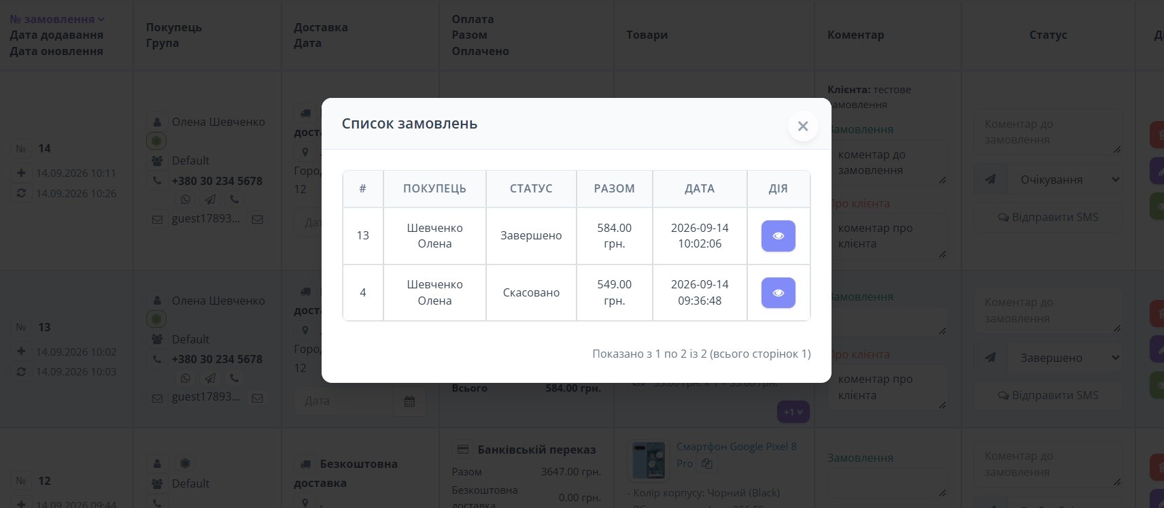Click the ПОКУПЕЦЬ column header in the dialog
The image size is (1164, 508).
(434, 189)
